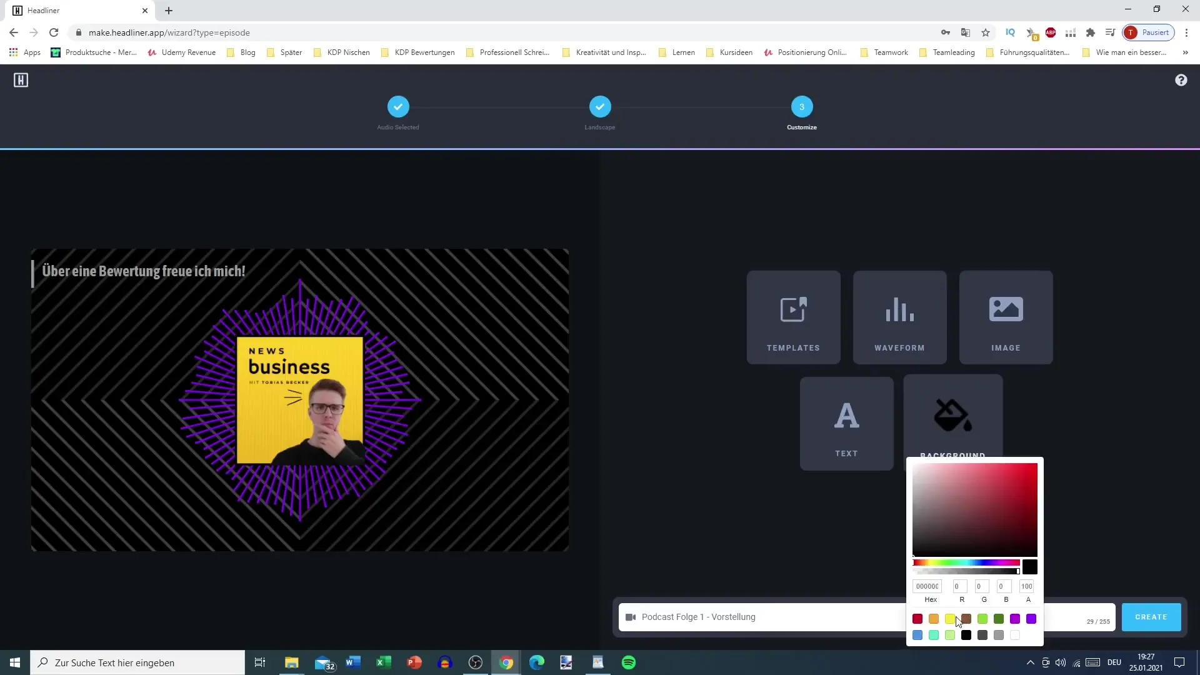This screenshot has height=675, width=1200.
Task: Go back to Landscape step circle
Action: pos(600,107)
